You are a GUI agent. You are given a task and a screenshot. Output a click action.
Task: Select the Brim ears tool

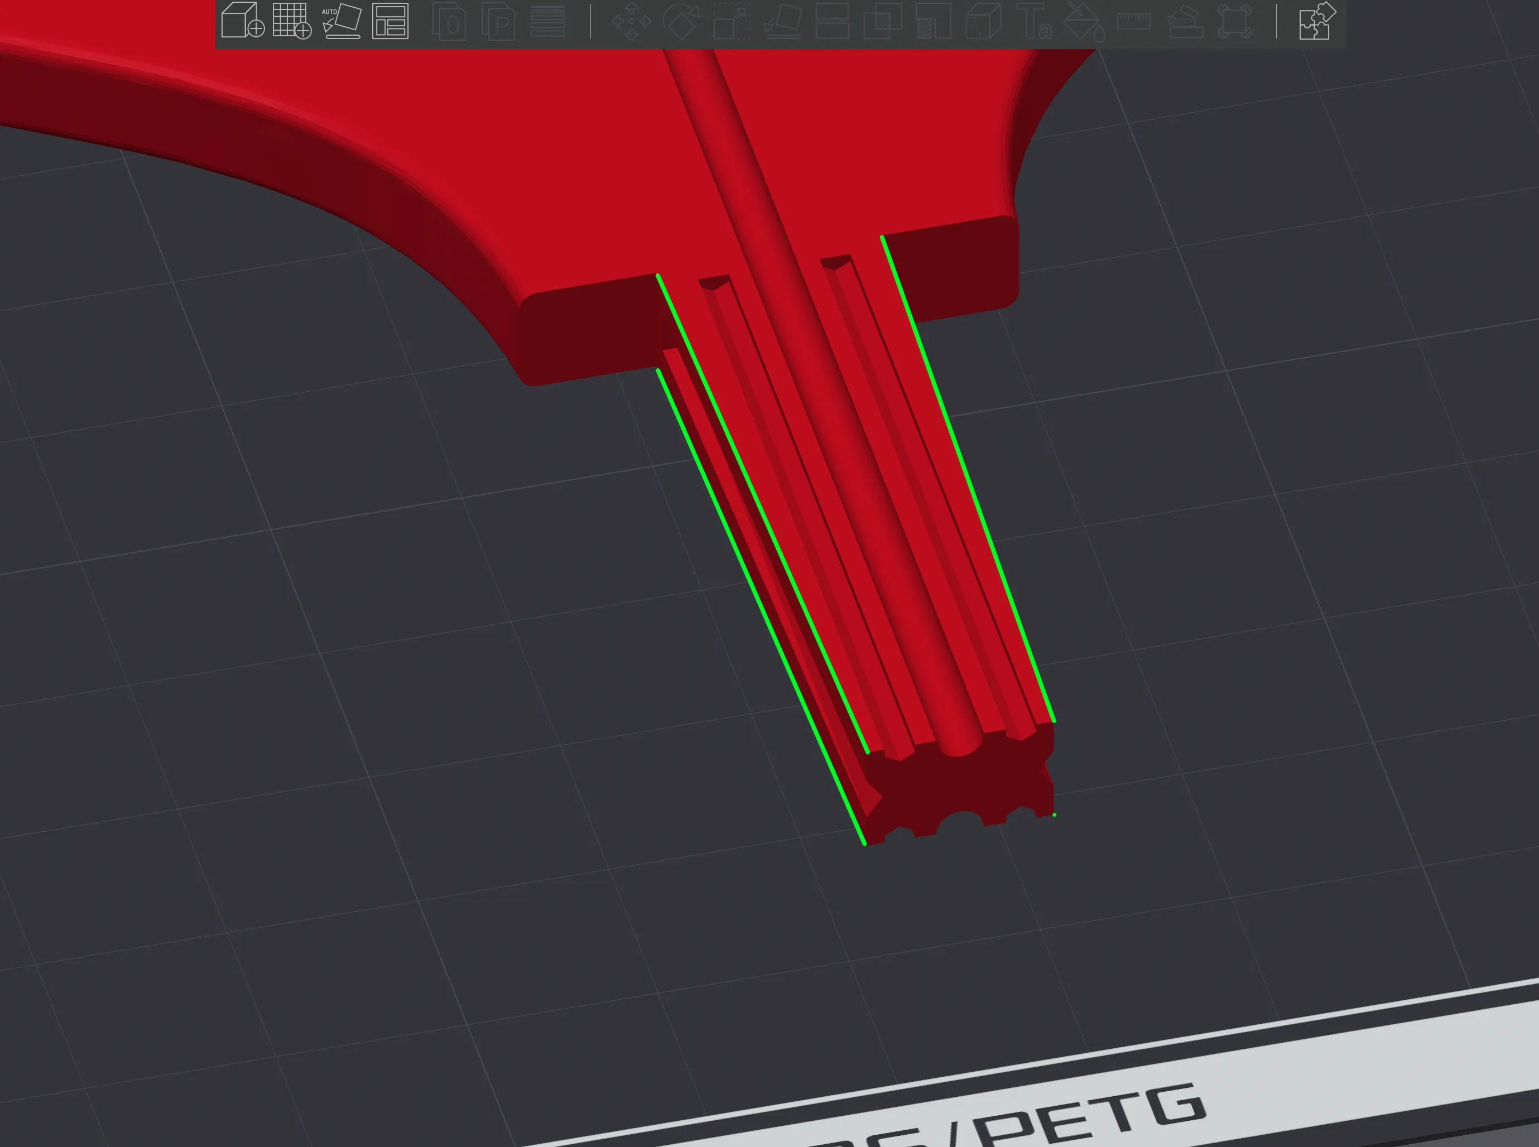point(1235,22)
